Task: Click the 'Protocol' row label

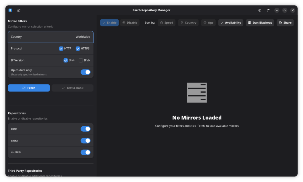Action: tap(17, 49)
